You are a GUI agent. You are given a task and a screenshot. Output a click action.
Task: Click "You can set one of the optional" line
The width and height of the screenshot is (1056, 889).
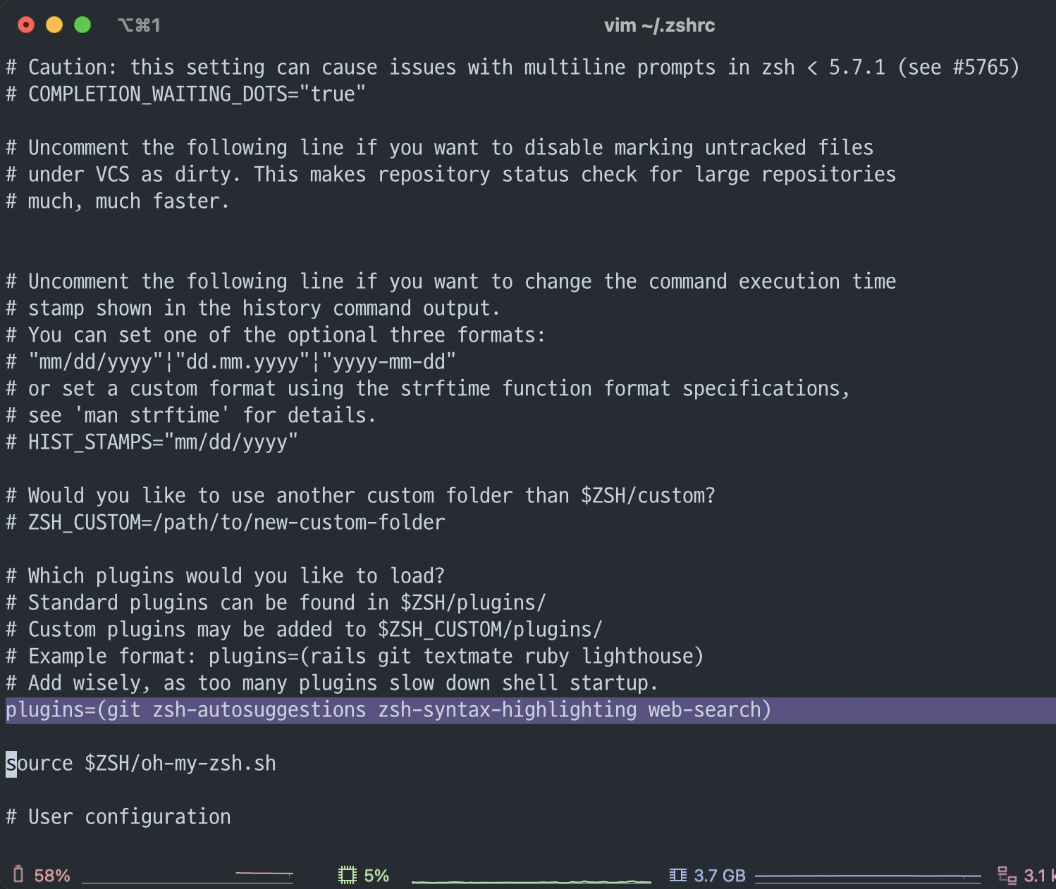(x=276, y=335)
